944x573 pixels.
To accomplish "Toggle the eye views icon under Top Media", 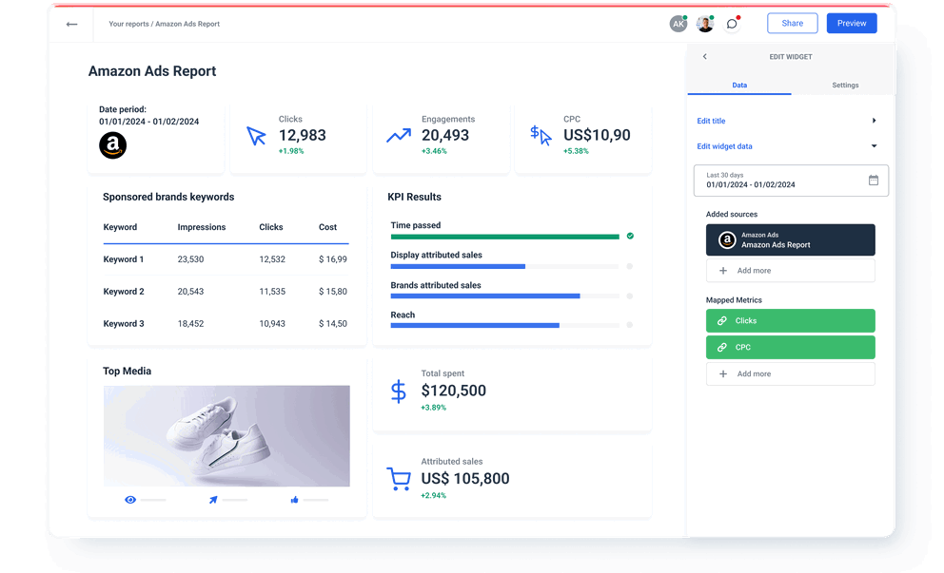I will pos(130,500).
